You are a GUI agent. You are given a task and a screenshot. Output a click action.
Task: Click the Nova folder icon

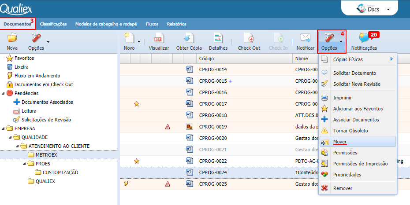(12, 38)
